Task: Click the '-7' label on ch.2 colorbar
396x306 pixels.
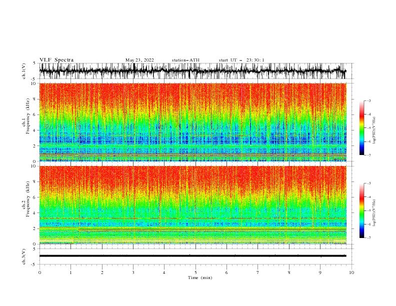Action: click(x=369, y=238)
